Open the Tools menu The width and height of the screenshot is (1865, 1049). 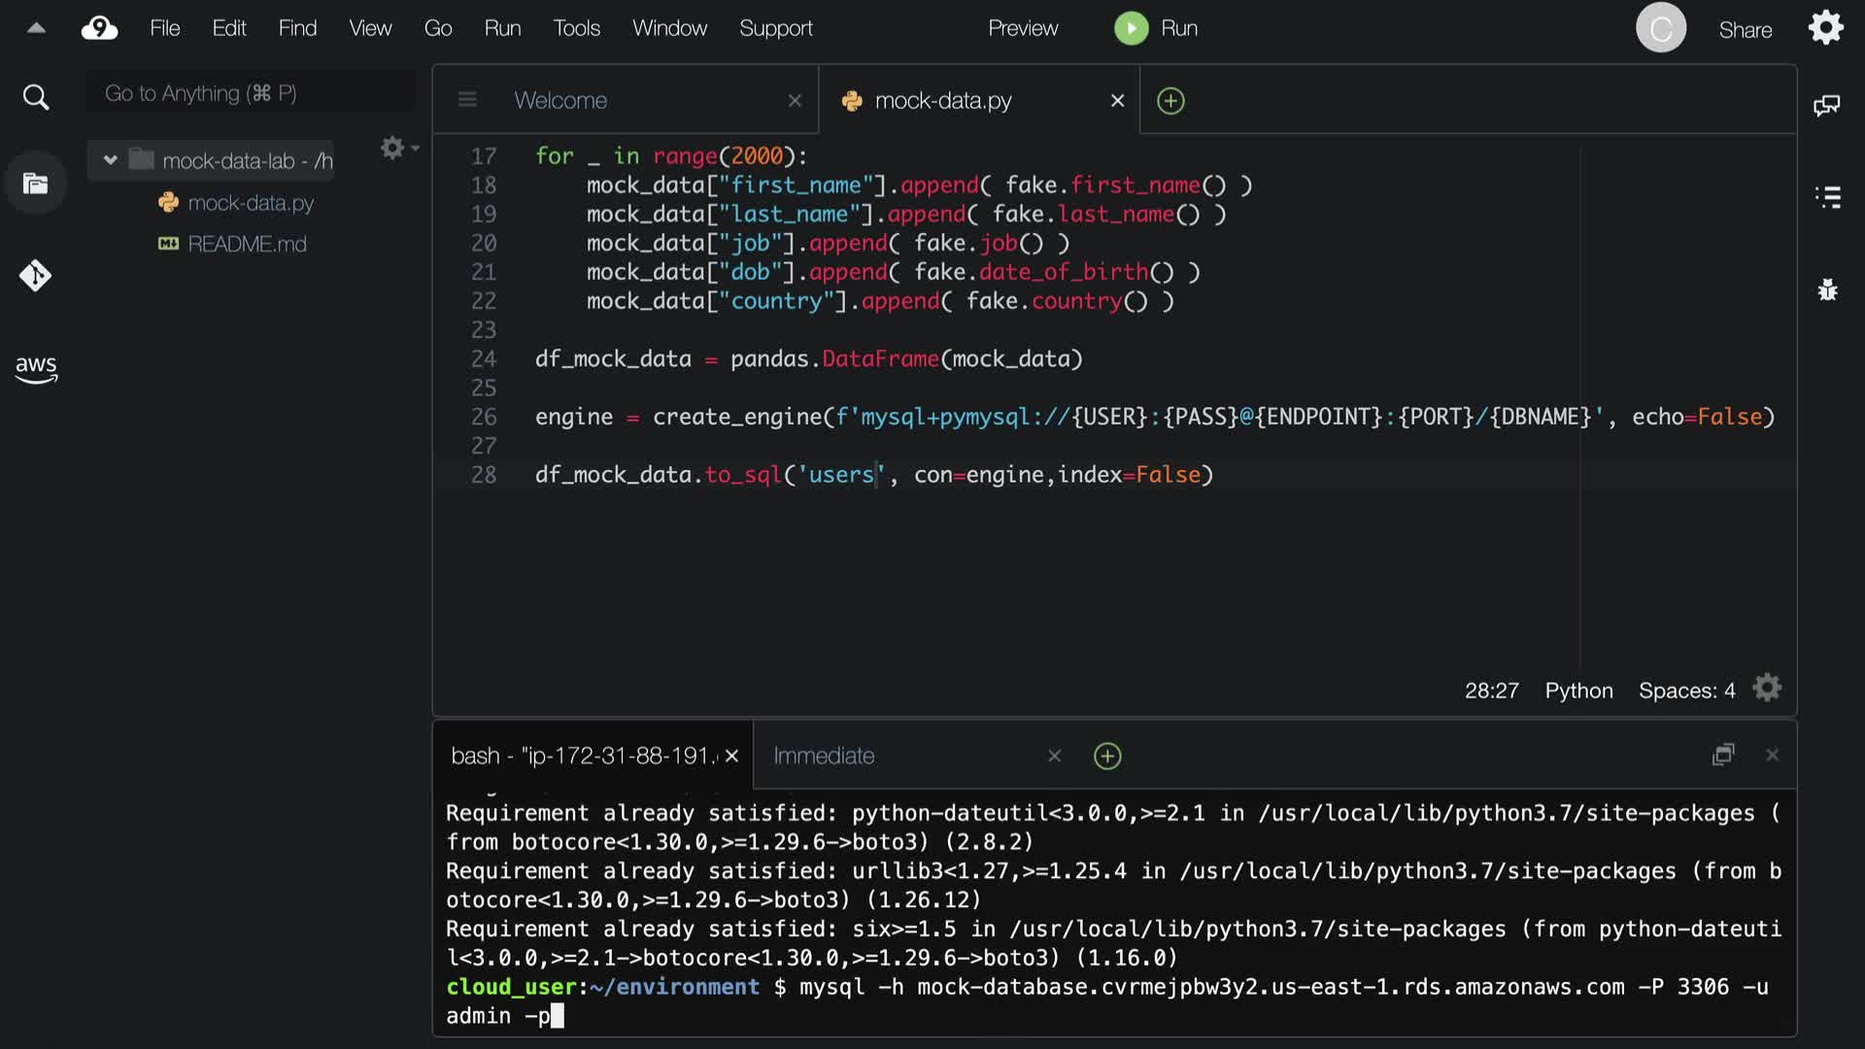(576, 28)
